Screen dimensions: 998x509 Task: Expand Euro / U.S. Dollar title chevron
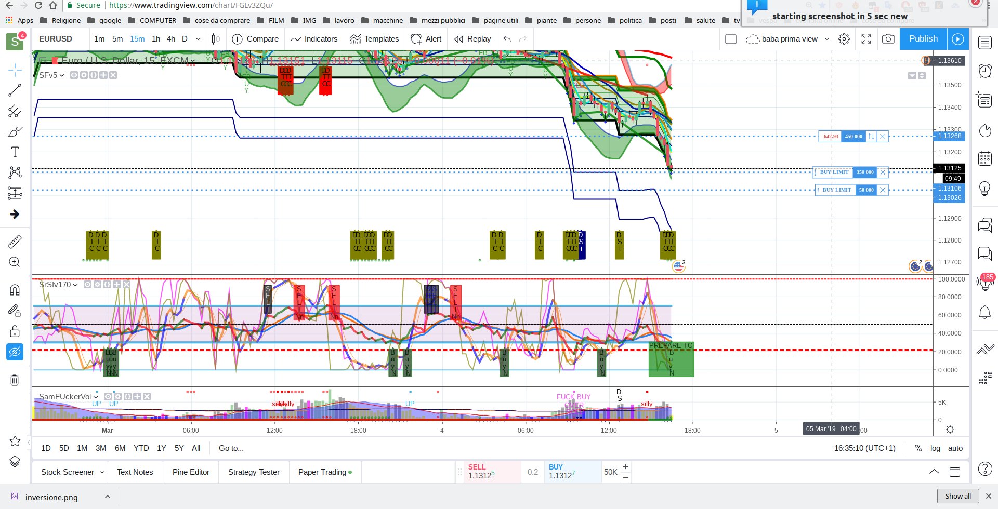coord(193,61)
